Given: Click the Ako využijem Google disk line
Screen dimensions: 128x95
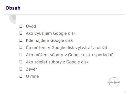Looking at the screenshot, I should (51, 33).
